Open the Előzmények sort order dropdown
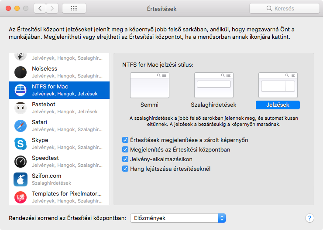 click(178, 218)
